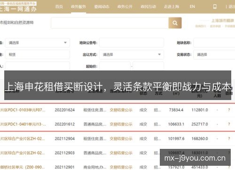Open the mobile phone icon in header
The height and width of the screenshot is (170, 235).
pyautogui.click(x=215, y=7)
